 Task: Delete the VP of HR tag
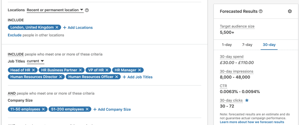[x=107, y=70]
